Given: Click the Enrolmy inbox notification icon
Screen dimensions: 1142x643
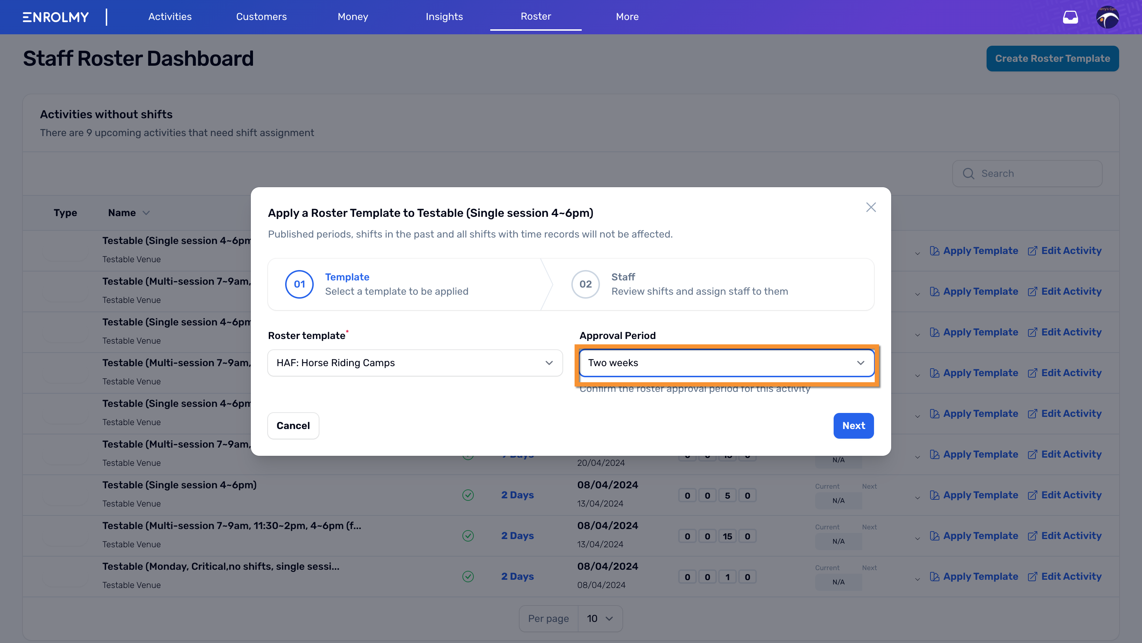Looking at the screenshot, I should [1070, 17].
